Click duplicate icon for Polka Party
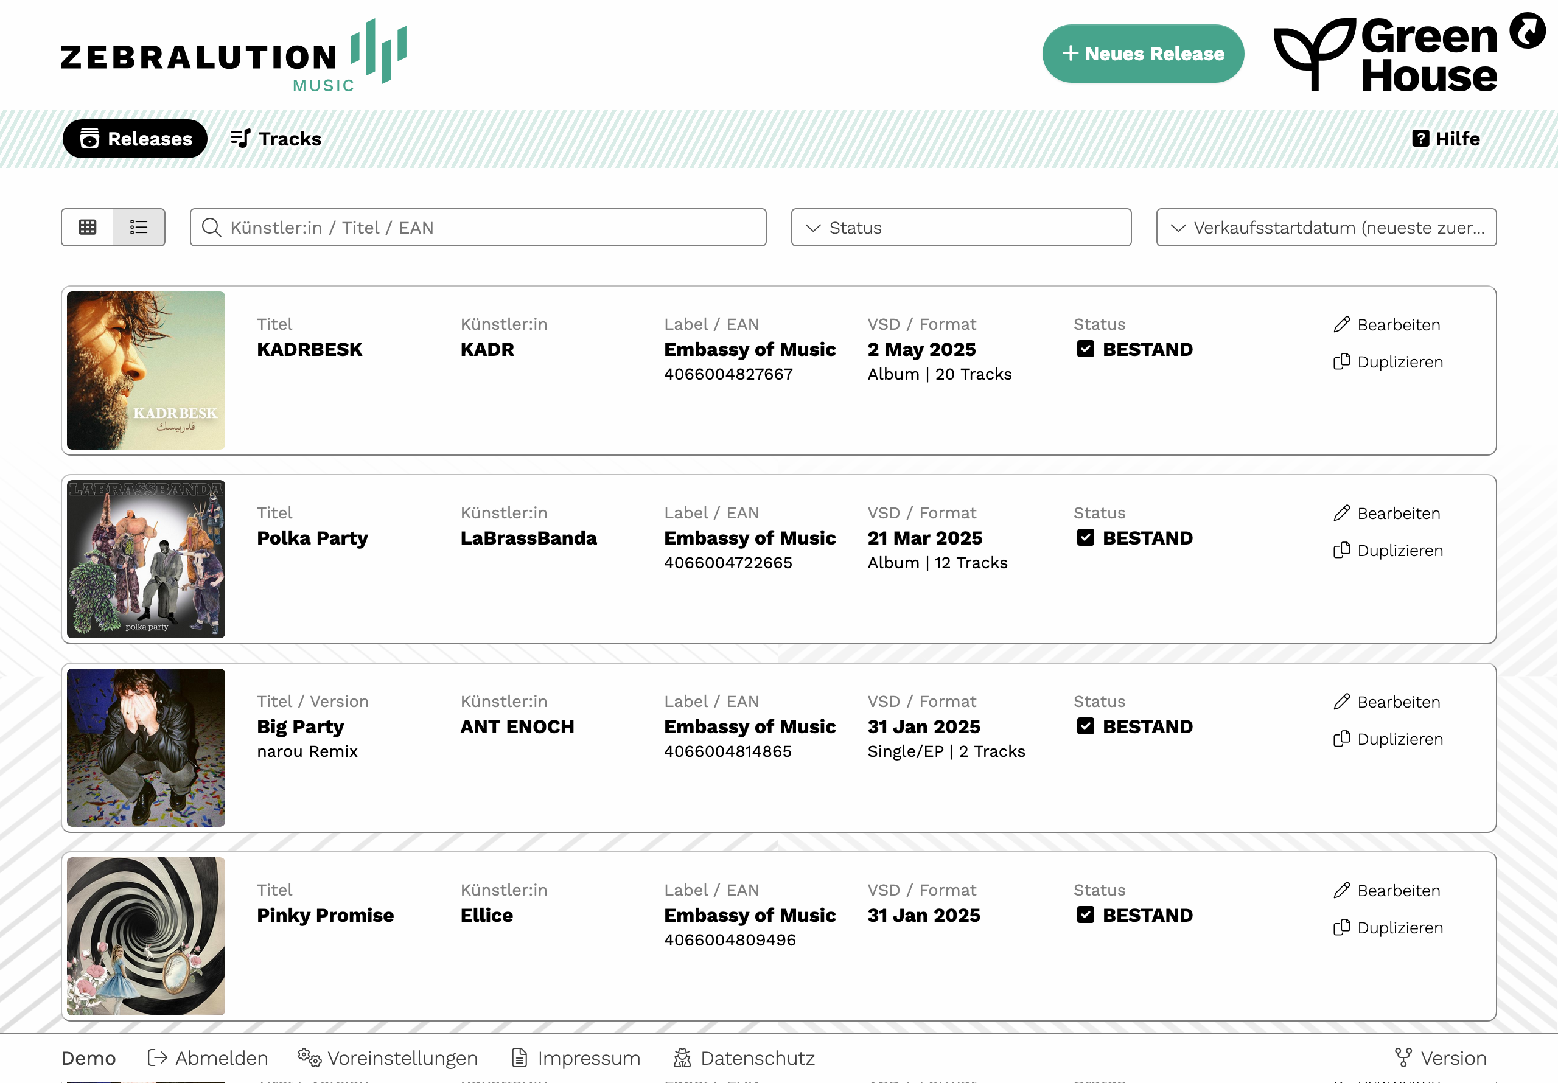The image size is (1558, 1083). pos(1341,550)
